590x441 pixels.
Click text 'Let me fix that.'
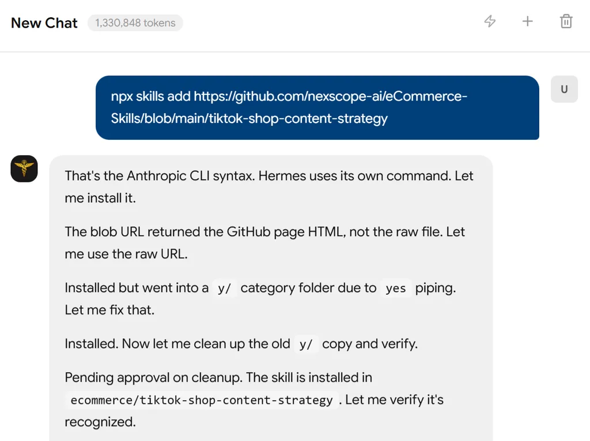click(x=109, y=310)
